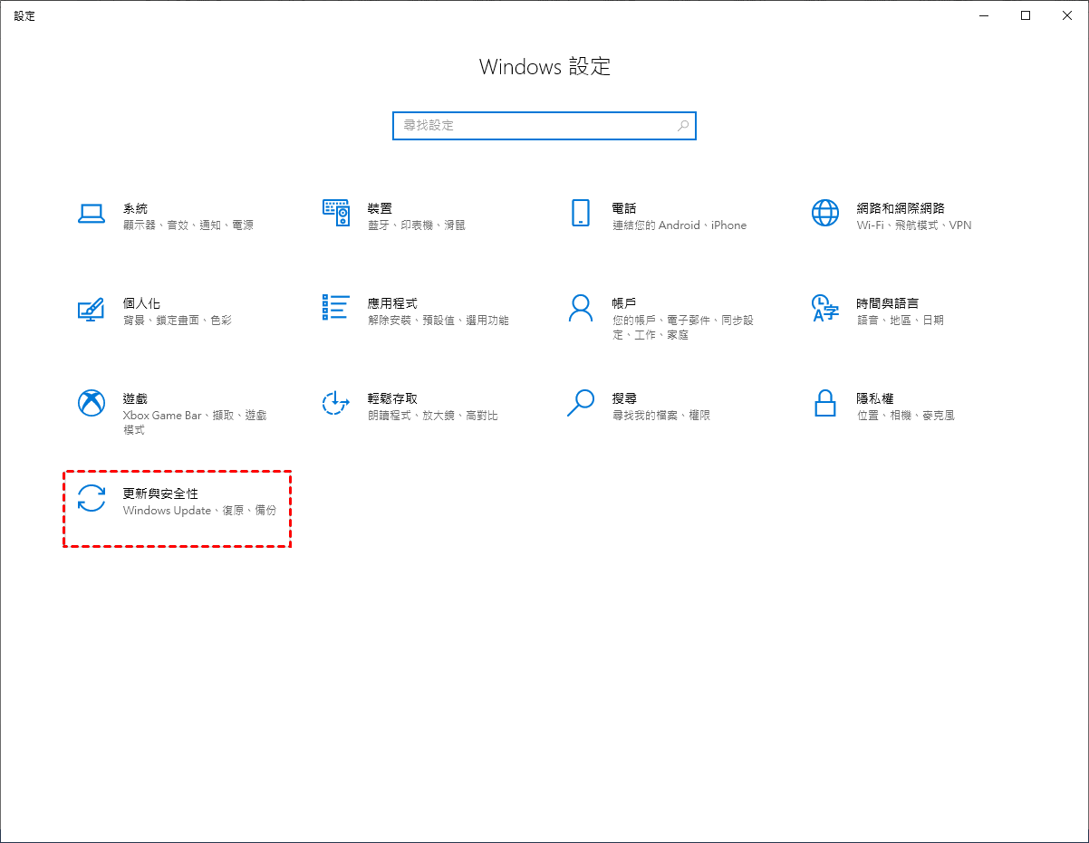Image resolution: width=1089 pixels, height=843 pixels.
Task: Click the 尋找我的檔案、權限 description
Action: click(661, 416)
